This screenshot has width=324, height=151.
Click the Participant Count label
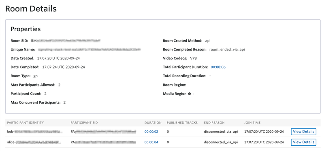(26, 94)
